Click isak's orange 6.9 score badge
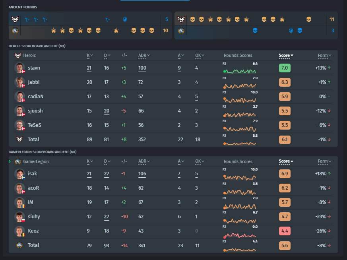Screen dimensions: 347x260 [285, 174]
